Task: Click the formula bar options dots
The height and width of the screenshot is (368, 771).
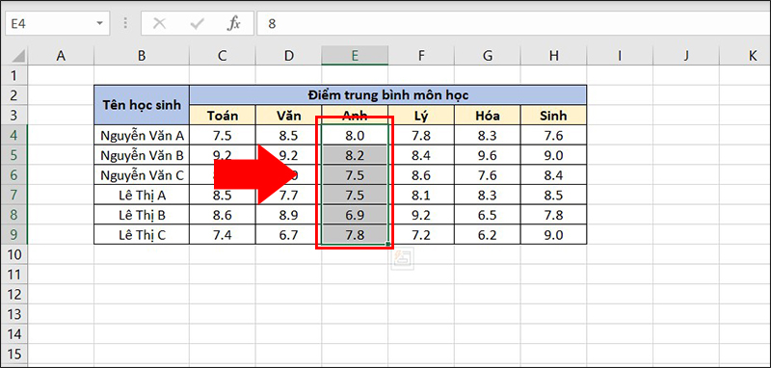Action: (x=125, y=23)
